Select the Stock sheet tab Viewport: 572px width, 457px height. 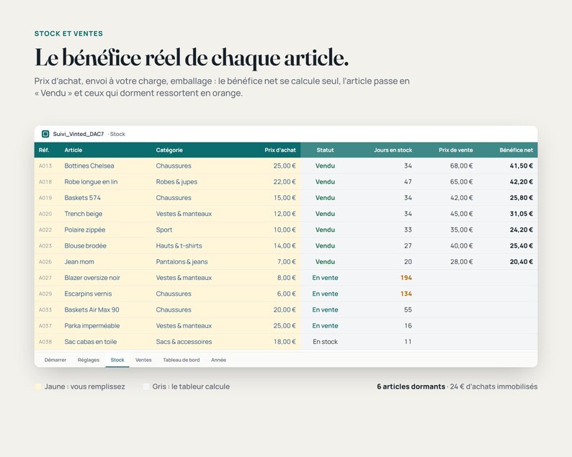(x=117, y=360)
